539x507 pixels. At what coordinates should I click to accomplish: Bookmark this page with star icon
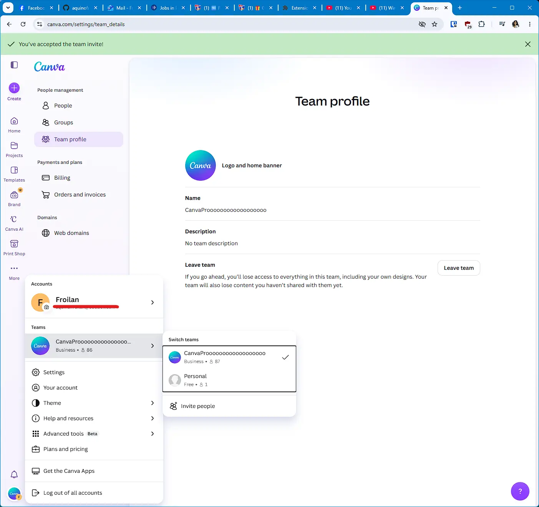pyautogui.click(x=435, y=24)
